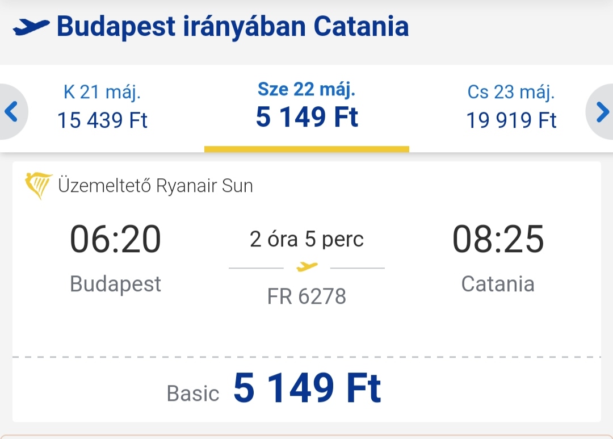The height and width of the screenshot is (439, 613).
Task: Click the Budapest origin label
Action: 115,285
